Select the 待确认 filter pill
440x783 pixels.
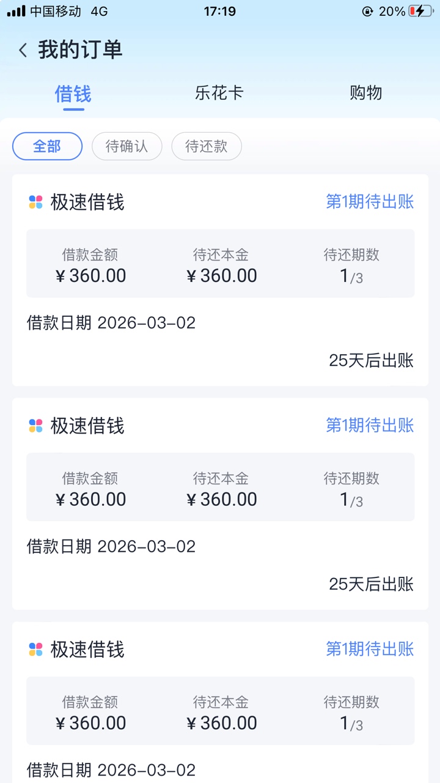point(127,146)
